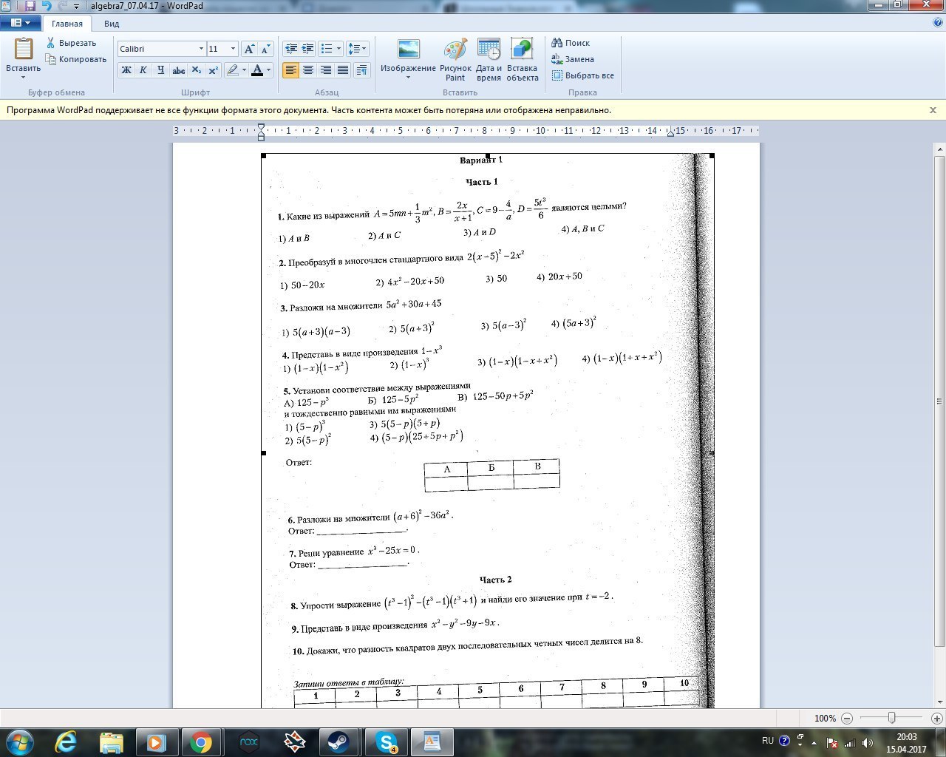Click the zoom slider in status bar

pos(892,718)
